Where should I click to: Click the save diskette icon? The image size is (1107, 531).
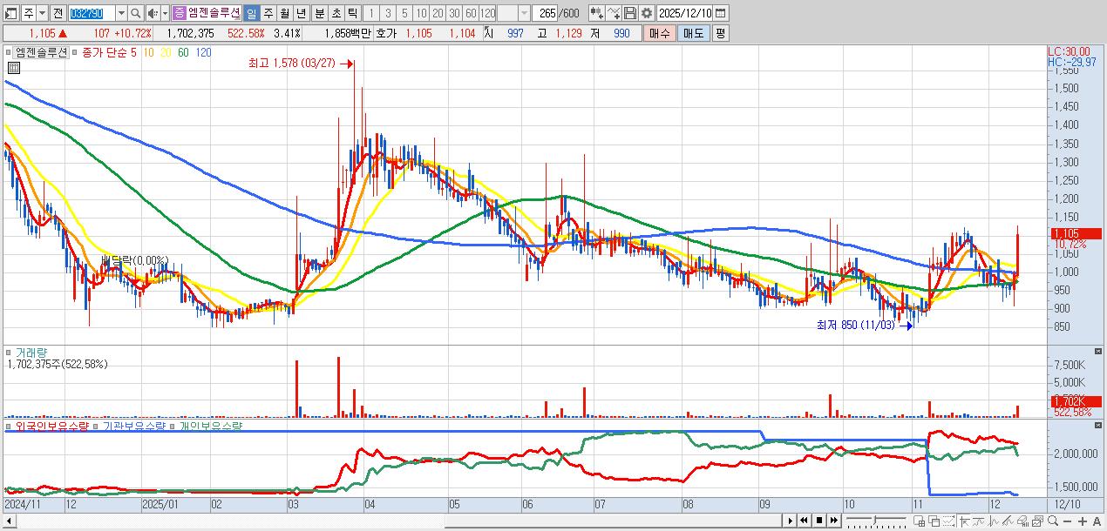tap(630, 13)
